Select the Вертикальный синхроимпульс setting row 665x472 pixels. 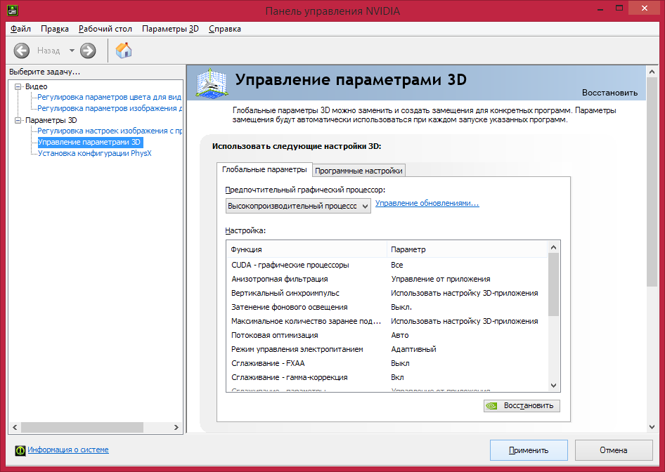(x=387, y=293)
